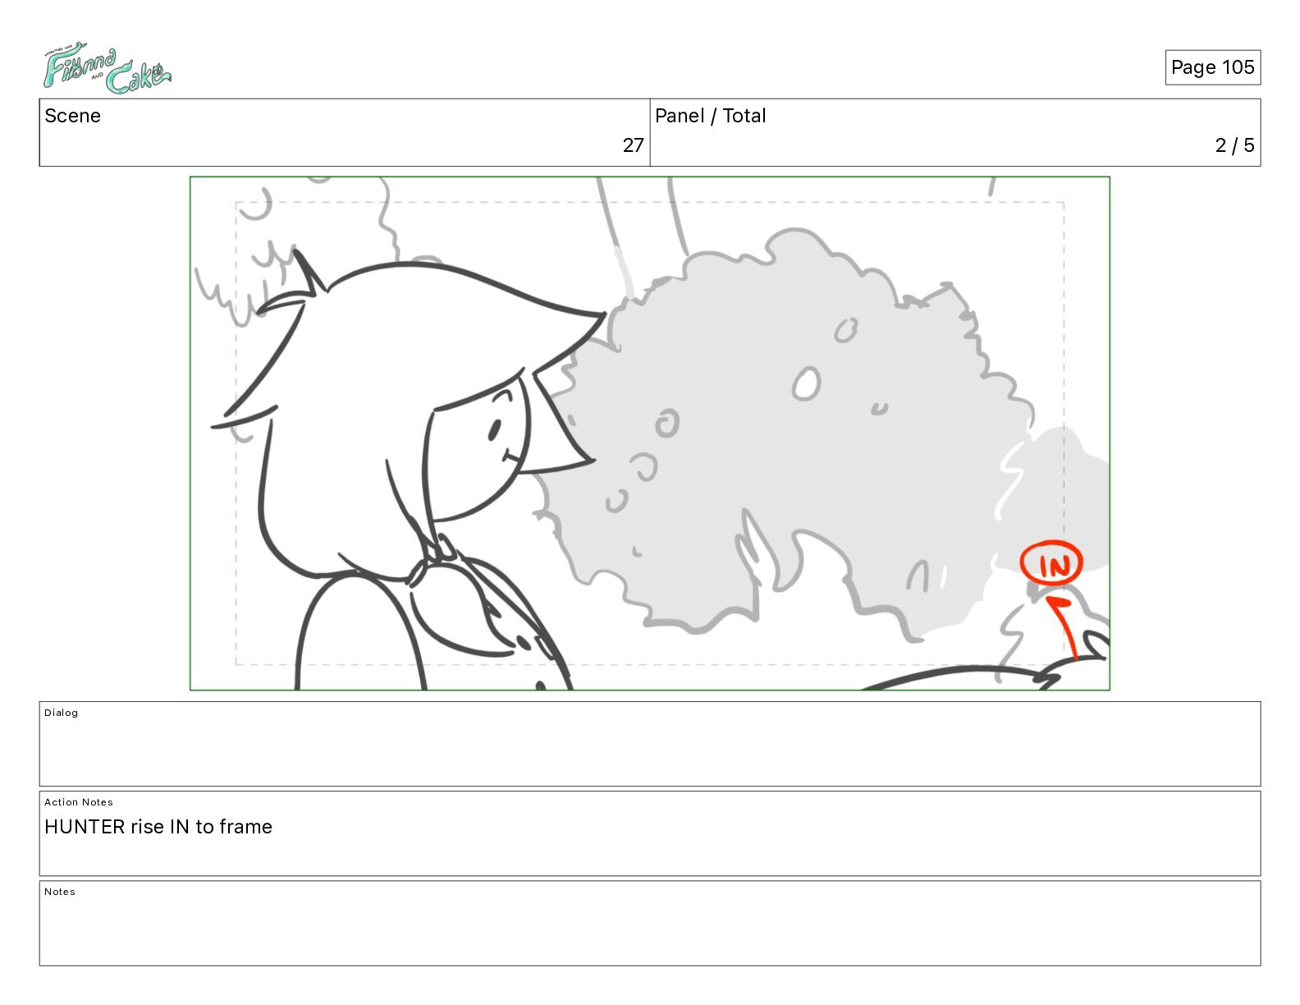Click the character's hair spike on top

point(309,273)
